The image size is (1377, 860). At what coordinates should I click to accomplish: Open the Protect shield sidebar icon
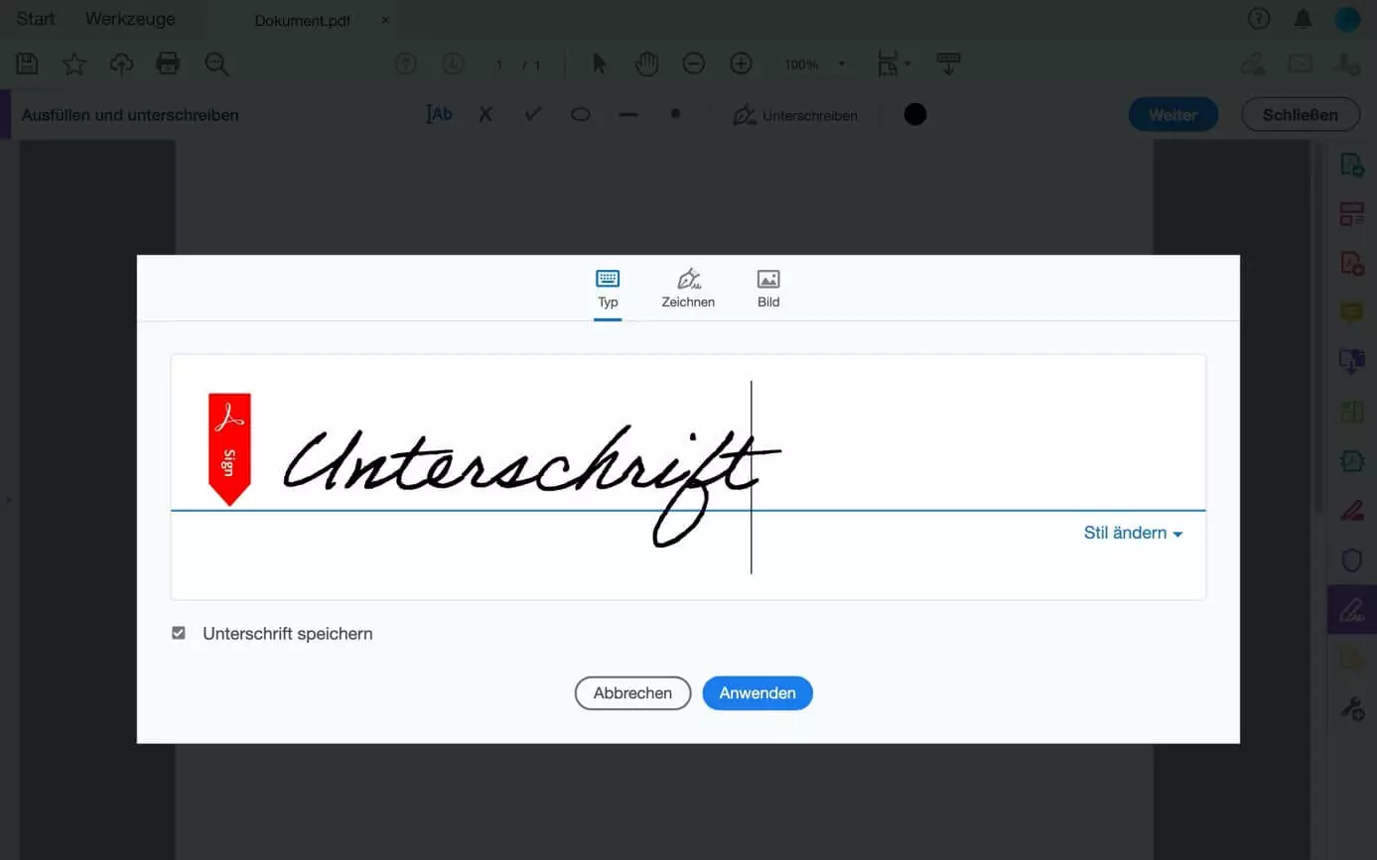pyautogui.click(x=1352, y=560)
